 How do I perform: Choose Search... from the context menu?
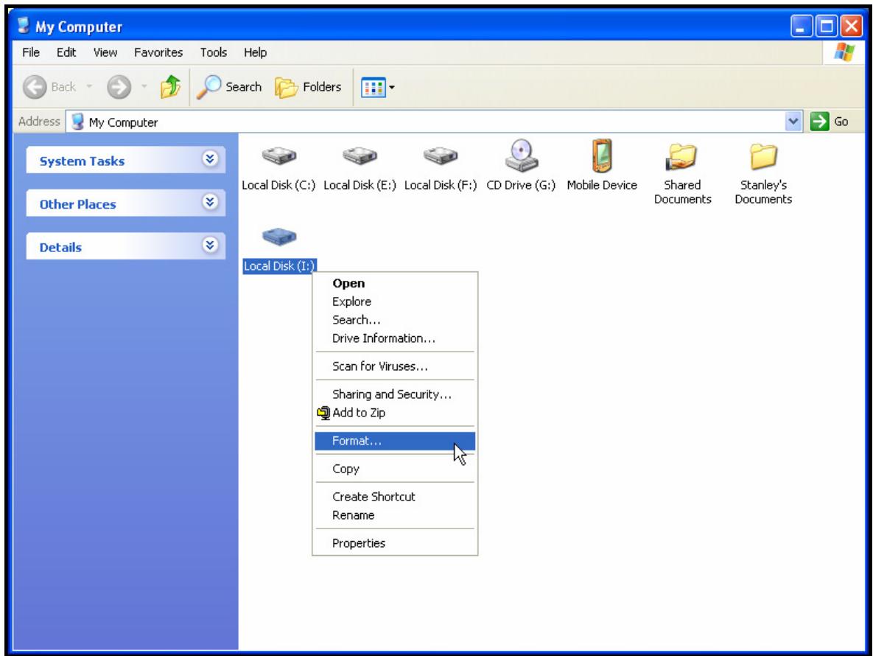tap(395, 320)
